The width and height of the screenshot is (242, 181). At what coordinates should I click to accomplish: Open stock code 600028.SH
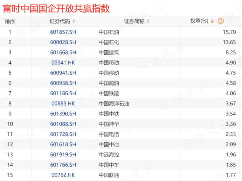pyautogui.click(x=63, y=42)
